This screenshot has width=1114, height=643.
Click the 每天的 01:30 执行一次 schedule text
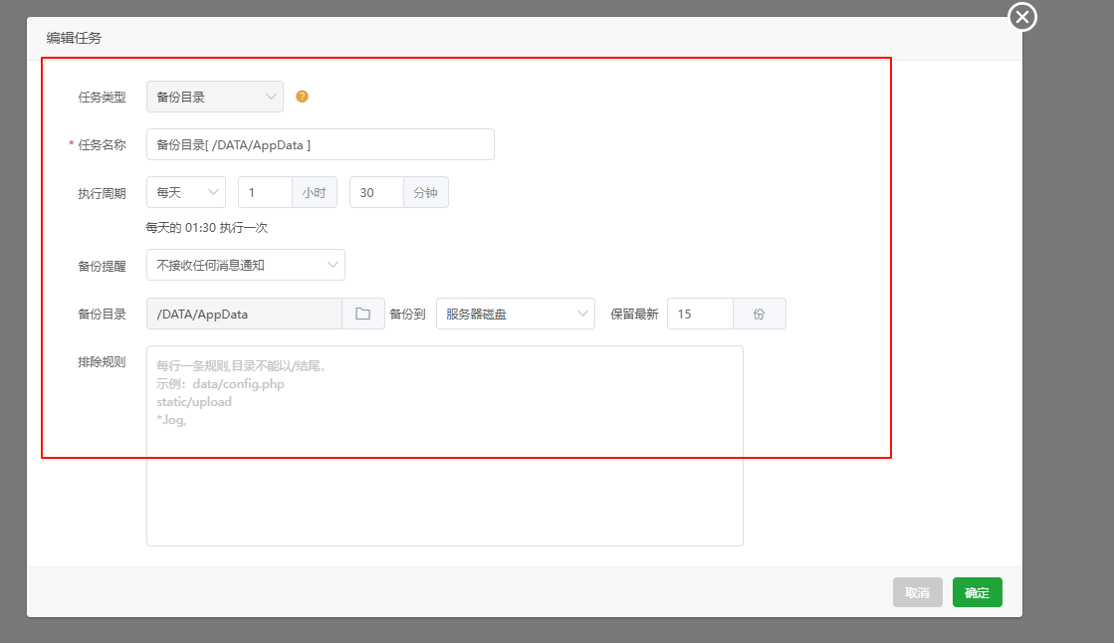[x=207, y=227]
